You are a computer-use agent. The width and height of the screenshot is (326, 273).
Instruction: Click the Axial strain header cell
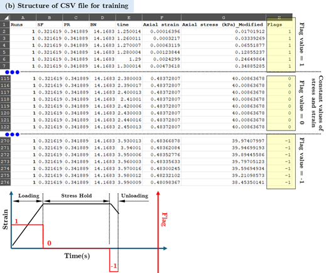(161, 24)
